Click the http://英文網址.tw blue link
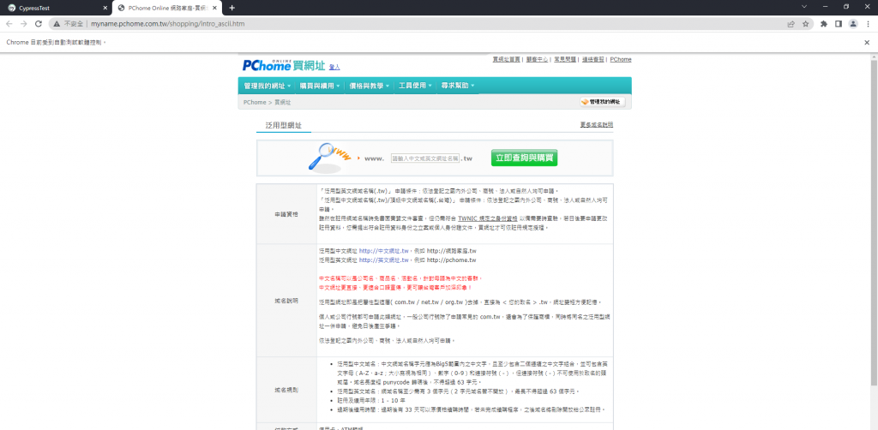The width and height of the screenshot is (878, 430). tap(385, 260)
